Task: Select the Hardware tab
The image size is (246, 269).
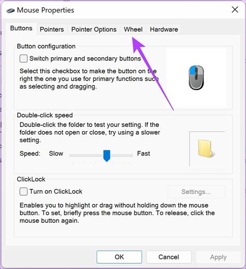Action: 164,29
